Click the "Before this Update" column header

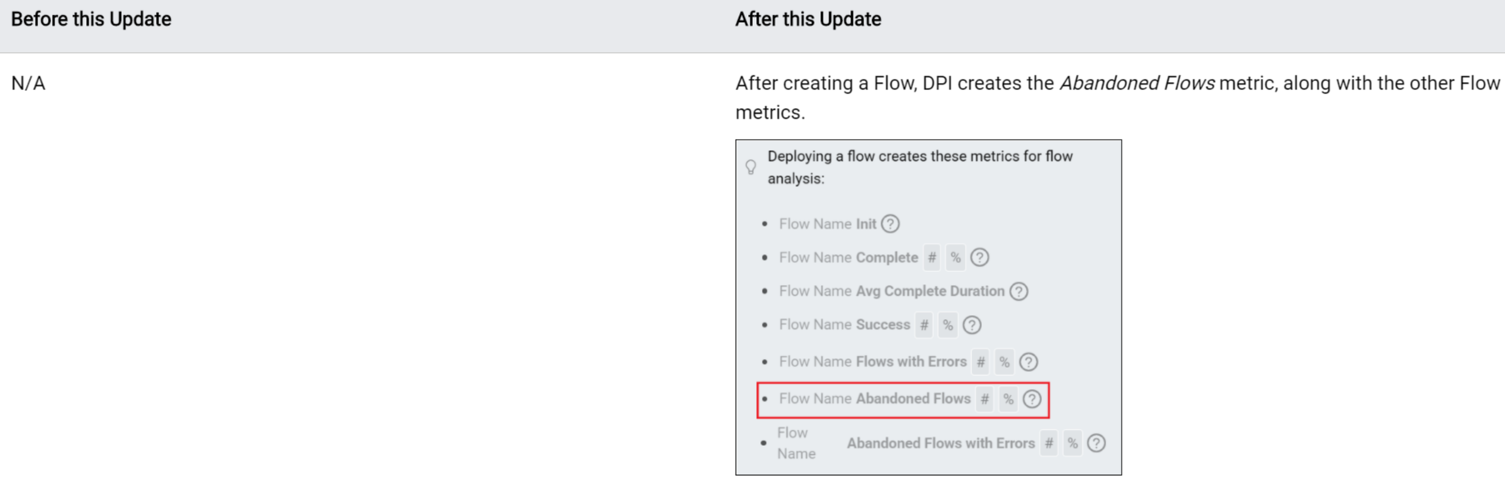coord(91,19)
